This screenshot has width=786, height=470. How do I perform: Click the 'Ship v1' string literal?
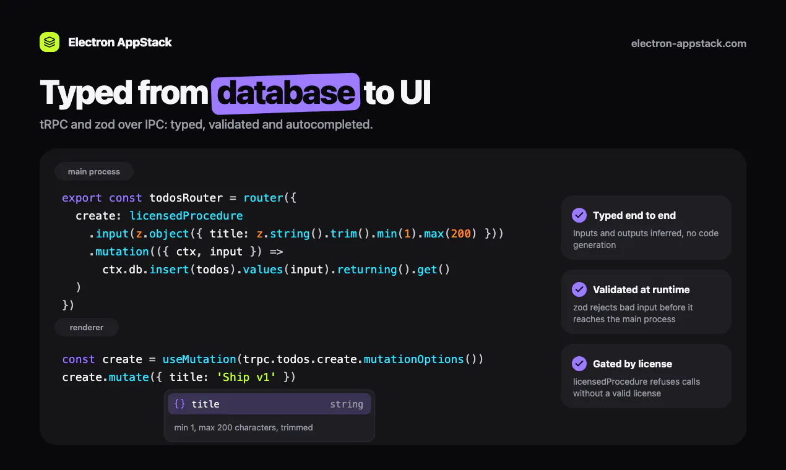click(246, 377)
